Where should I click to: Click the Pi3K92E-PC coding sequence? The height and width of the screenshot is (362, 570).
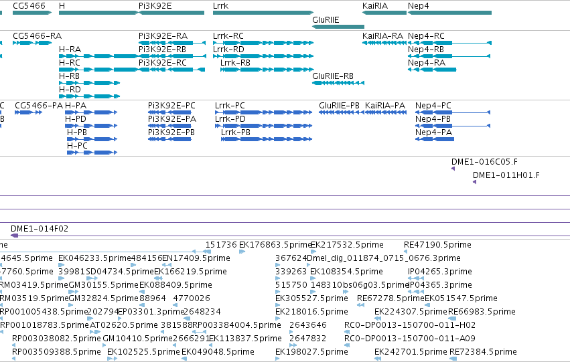click(x=169, y=112)
